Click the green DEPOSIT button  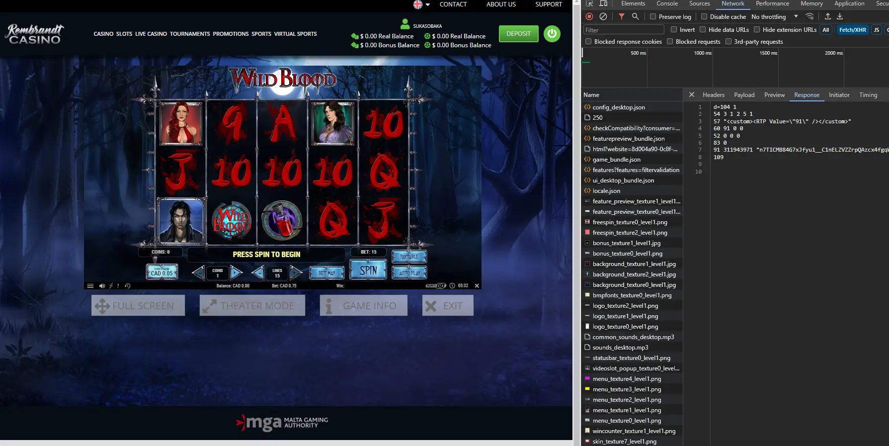519,34
